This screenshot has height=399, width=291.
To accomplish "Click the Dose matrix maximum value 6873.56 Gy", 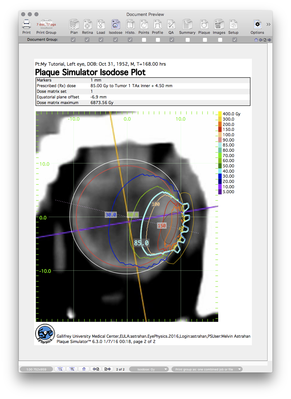I will (x=102, y=103).
